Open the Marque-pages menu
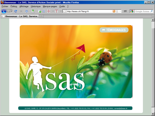This screenshot has width=155, height=116. (50, 6)
